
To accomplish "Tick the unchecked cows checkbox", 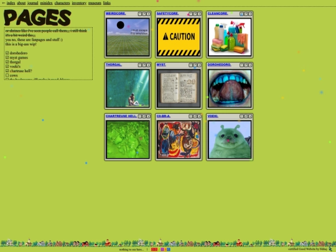I will [7, 75].
